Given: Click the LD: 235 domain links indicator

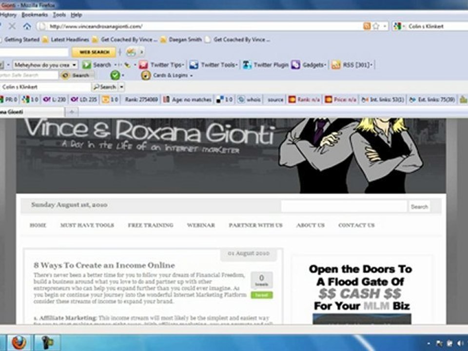Looking at the screenshot, I should (x=84, y=99).
